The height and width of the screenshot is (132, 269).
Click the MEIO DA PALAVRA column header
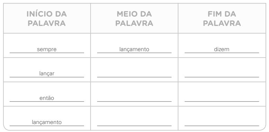(134, 19)
